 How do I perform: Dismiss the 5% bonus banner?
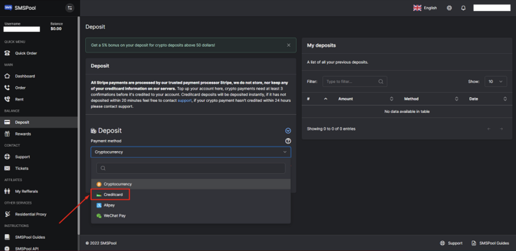288,45
